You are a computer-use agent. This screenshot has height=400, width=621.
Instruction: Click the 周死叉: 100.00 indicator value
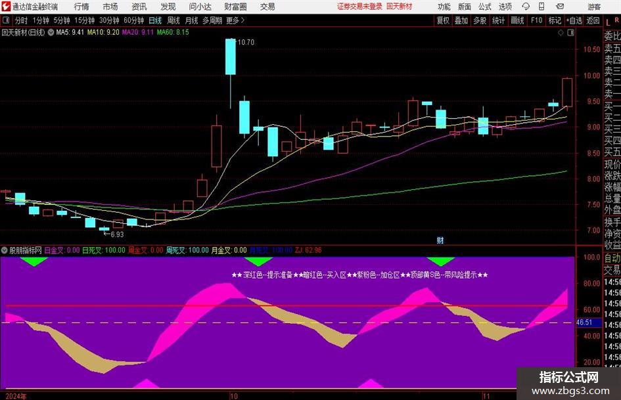coord(187,250)
